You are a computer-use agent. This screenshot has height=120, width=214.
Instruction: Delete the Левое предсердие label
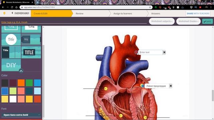click(x=171, y=86)
